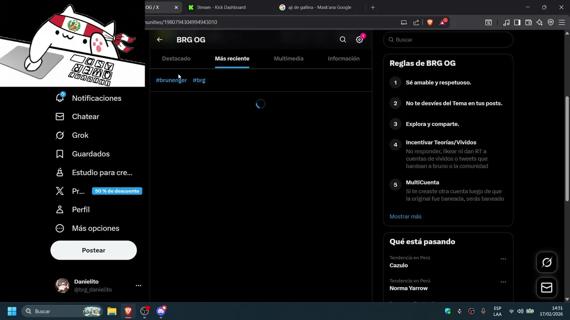This screenshot has width=570, height=320.
Task: Open community settings gear with badge
Action: pyautogui.click(x=359, y=40)
